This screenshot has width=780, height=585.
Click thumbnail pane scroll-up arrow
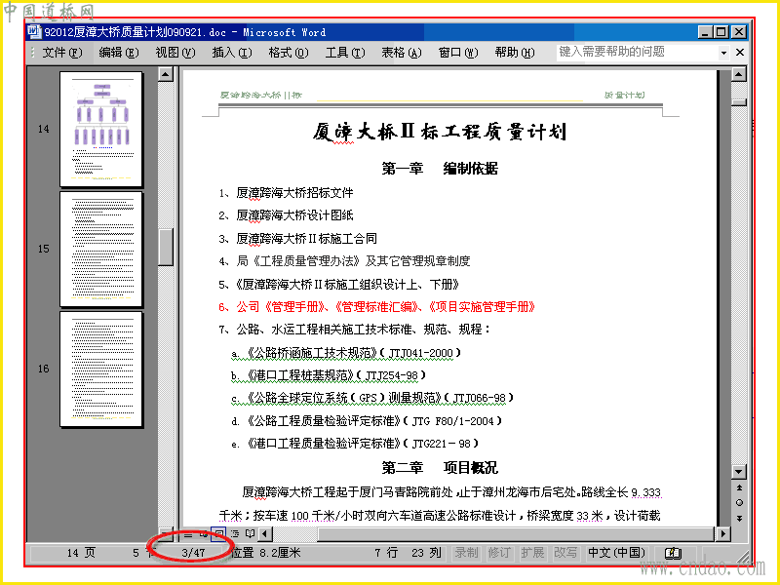(165, 75)
